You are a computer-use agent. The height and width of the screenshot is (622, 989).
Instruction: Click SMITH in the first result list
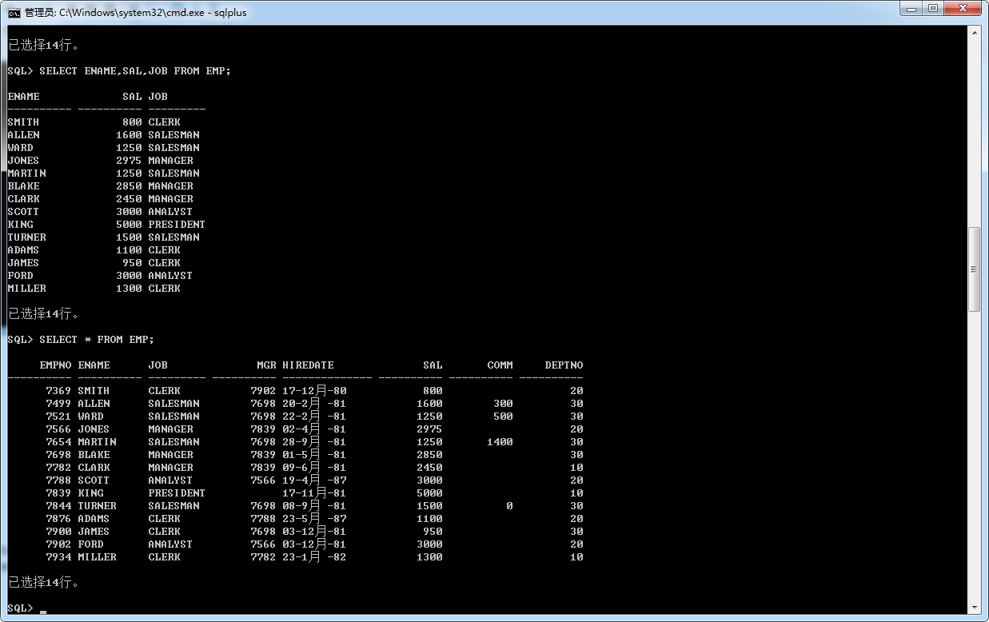tap(23, 122)
